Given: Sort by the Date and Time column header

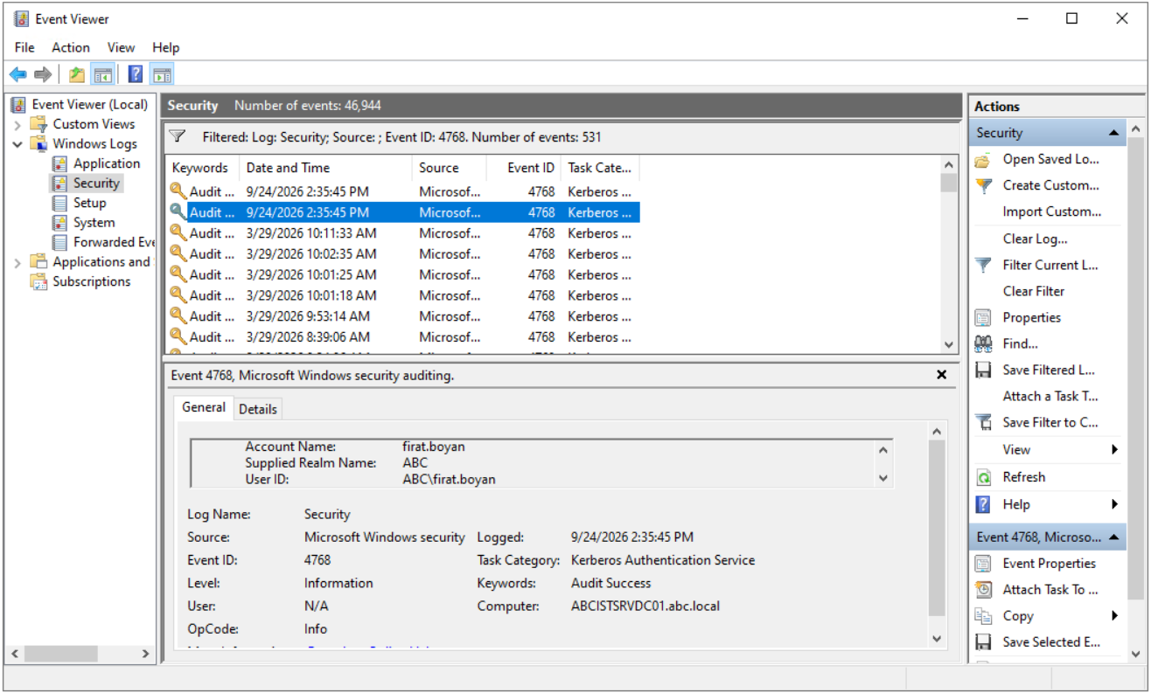Looking at the screenshot, I should point(325,168).
